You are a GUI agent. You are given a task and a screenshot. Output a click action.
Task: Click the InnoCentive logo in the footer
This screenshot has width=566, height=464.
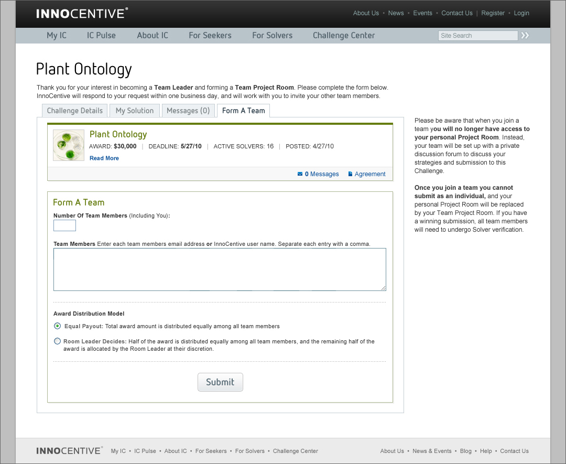[x=69, y=451]
